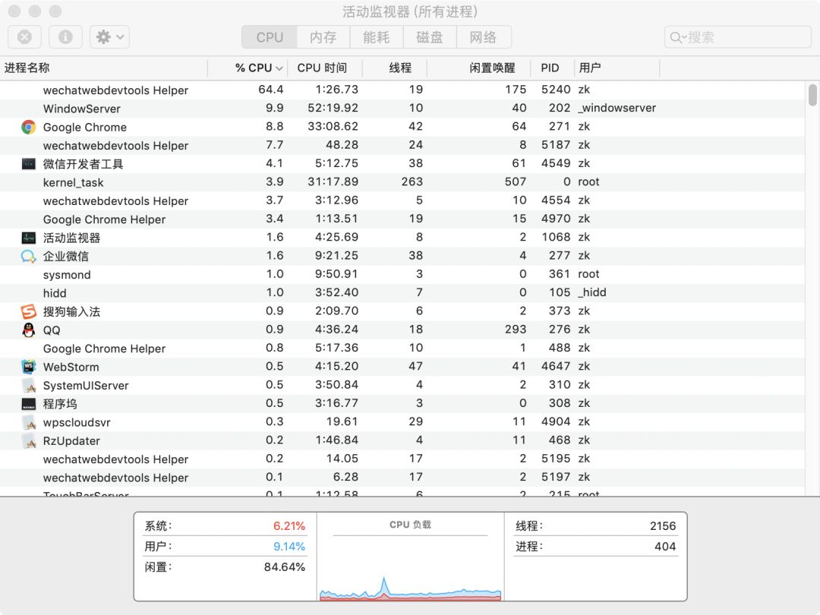Click the 搜狗输入法 process name

click(x=71, y=312)
